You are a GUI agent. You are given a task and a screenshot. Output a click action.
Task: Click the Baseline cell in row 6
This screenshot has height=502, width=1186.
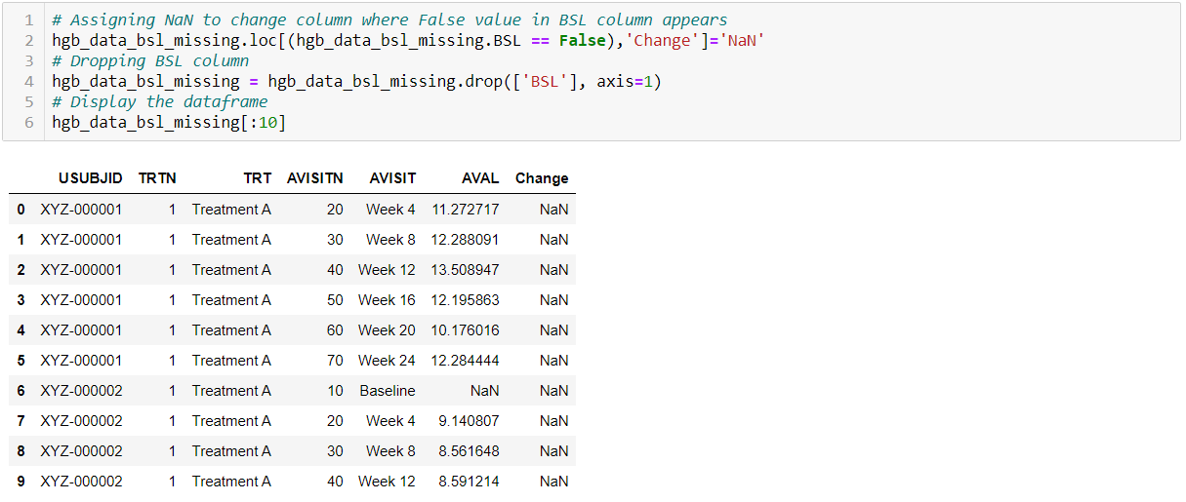point(388,391)
